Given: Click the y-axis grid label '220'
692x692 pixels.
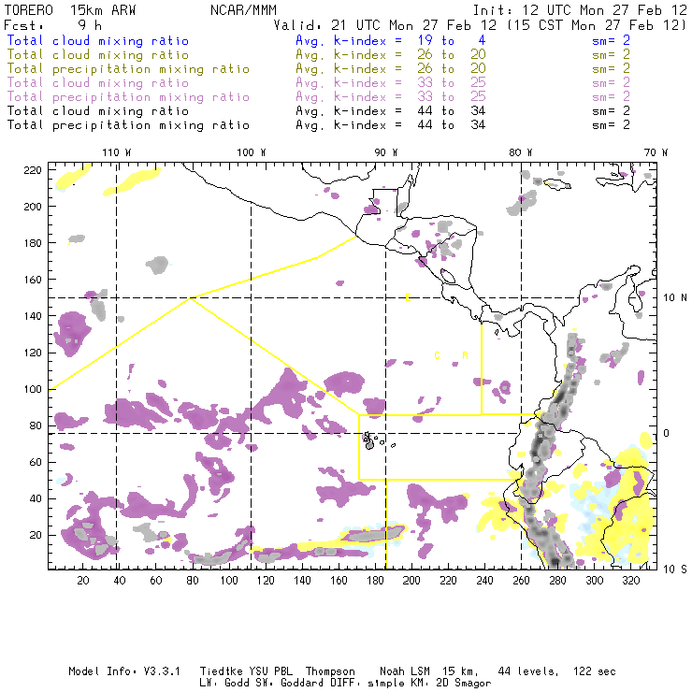Looking at the screenshot, I should tap(33, 170).
